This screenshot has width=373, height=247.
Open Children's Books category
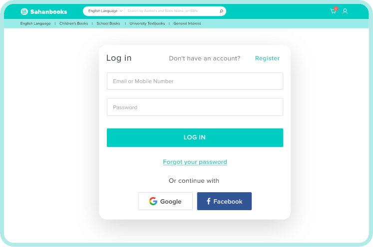[73, 23]
